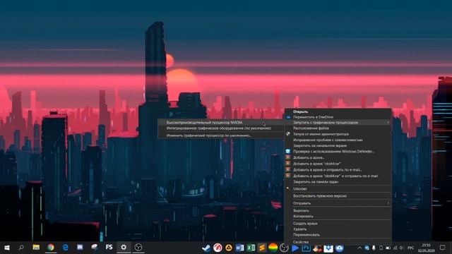The width and height of the screenshot is (452, 254).
Task: Launch Photoshop from the taskbar
Action: [x=306, y=248]
